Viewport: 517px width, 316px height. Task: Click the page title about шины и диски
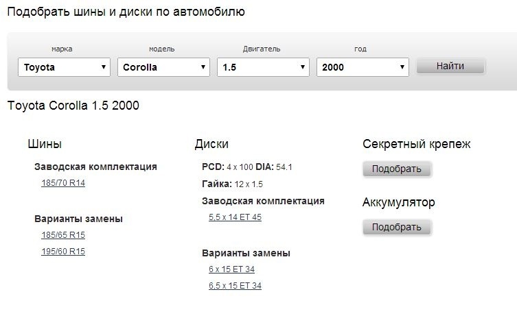pos(125,12)
